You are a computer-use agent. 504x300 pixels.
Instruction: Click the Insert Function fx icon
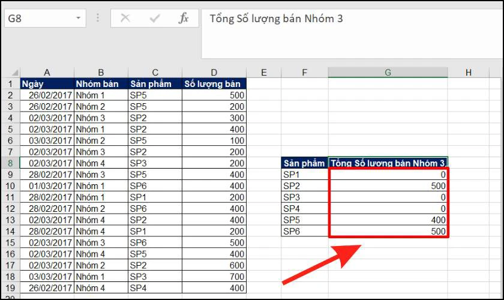pyautogui.click(x=183, y=18)
